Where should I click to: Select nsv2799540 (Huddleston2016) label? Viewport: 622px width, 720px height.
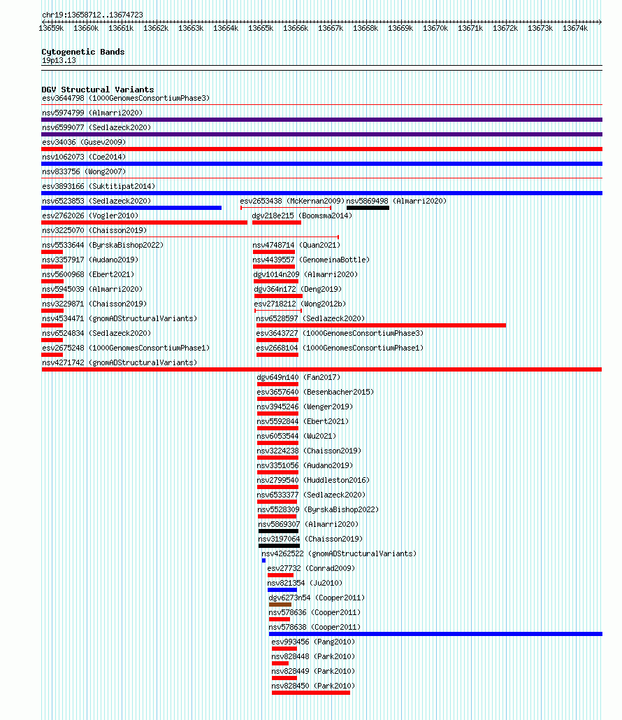tap(313, 480)
